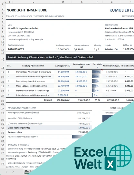134x175 pixels.
Task: Click the dark 'Projekt: Sanierung Klärwerk West' banner
Action: tap(70, 57)
